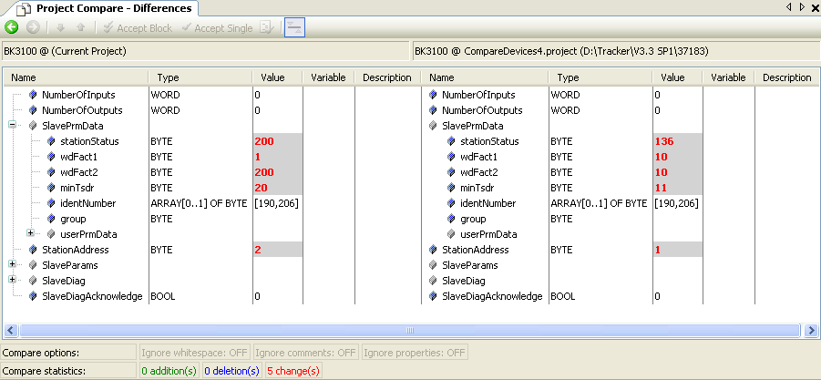Click the right pane Value column header
821x380 pixels.
(678, 77)
